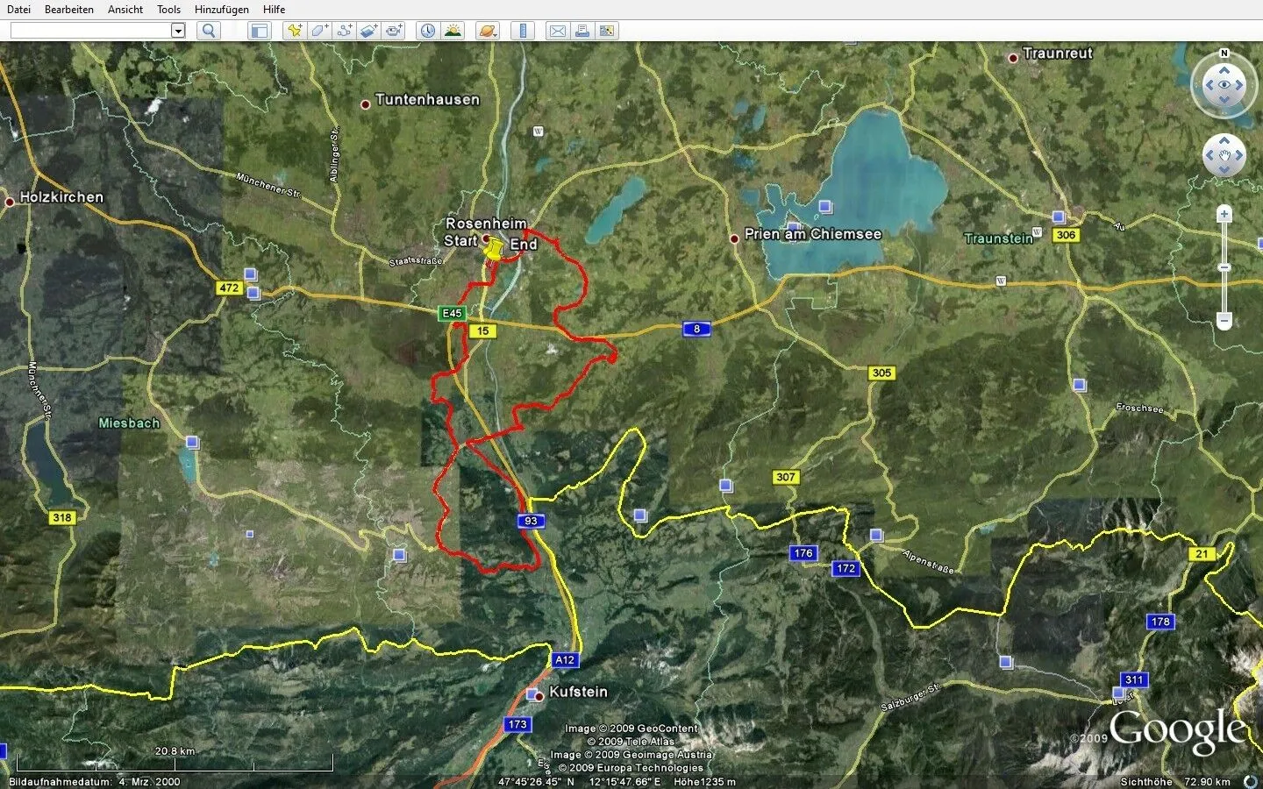1263x789 pixels.
Task: Toggle sunlight across the landscape
Action: point(453,31)
